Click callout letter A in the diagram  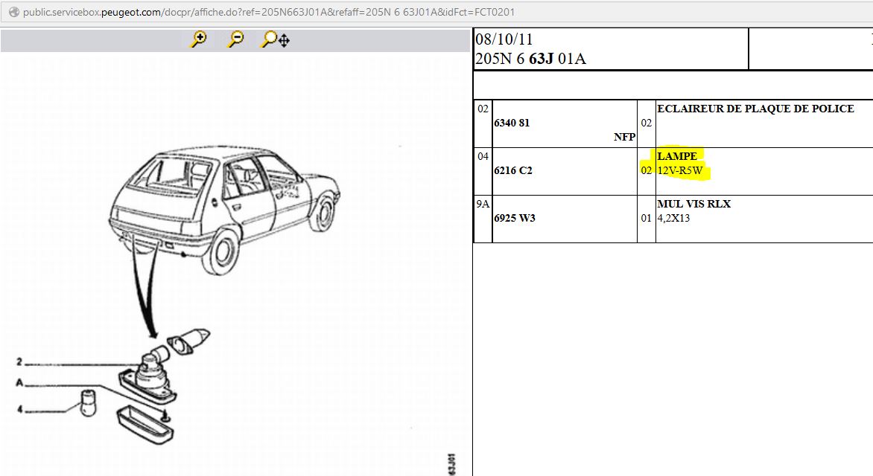pyautogui.click(x=19, y=381)
